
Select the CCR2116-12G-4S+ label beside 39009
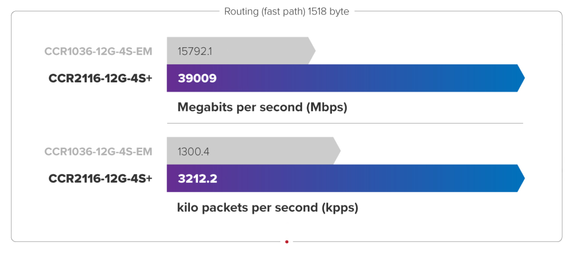(100, 79)
